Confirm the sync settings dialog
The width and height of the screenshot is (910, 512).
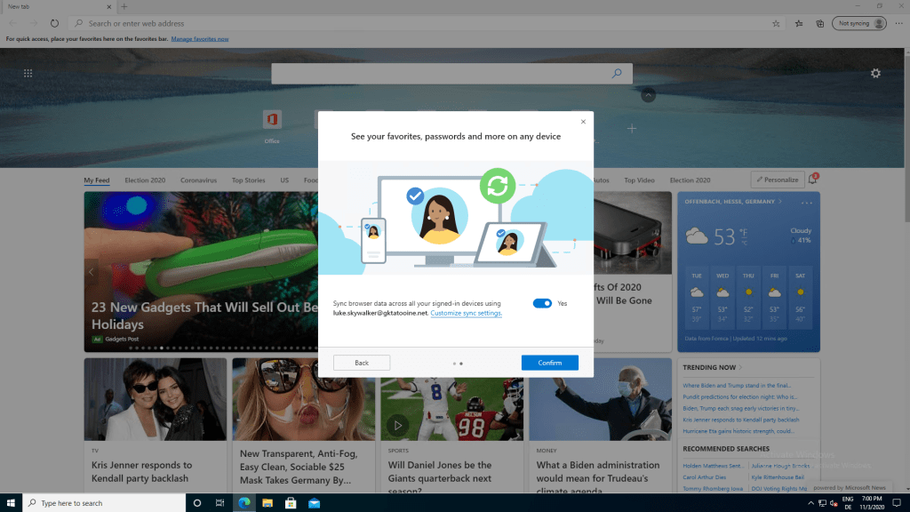pyautogui.click(x=549, y=362)
